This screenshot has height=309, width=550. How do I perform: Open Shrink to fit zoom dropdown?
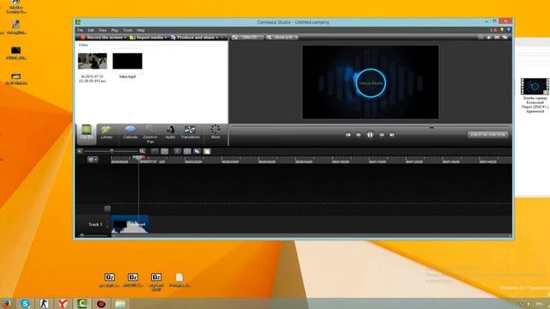(283, 37)
